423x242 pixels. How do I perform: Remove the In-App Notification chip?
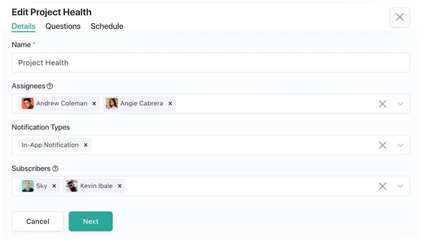point(86,145)
